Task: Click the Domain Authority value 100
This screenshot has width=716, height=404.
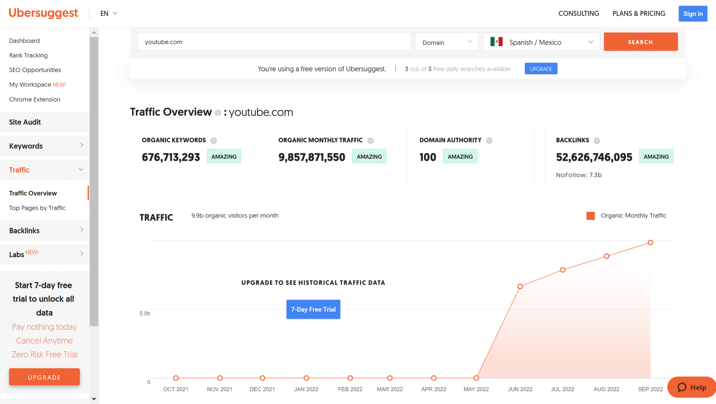Action: 428,157
